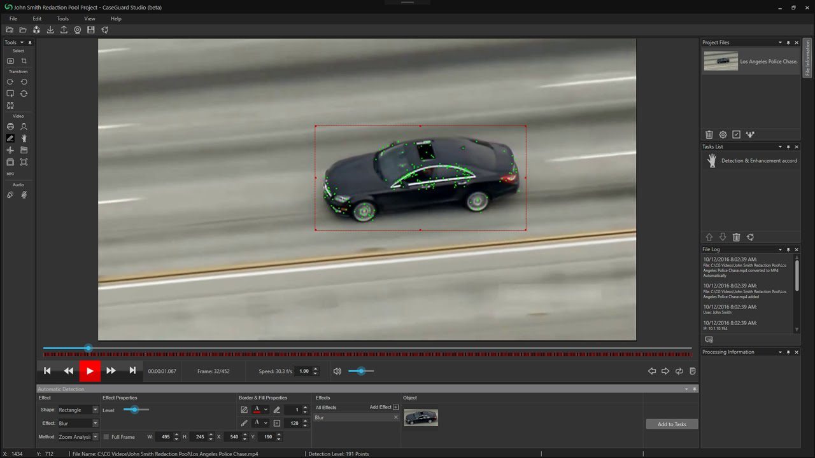The image size is (815, 458).
Task: Open Project Files settings gear icon
Action: (x=723, y=134)
